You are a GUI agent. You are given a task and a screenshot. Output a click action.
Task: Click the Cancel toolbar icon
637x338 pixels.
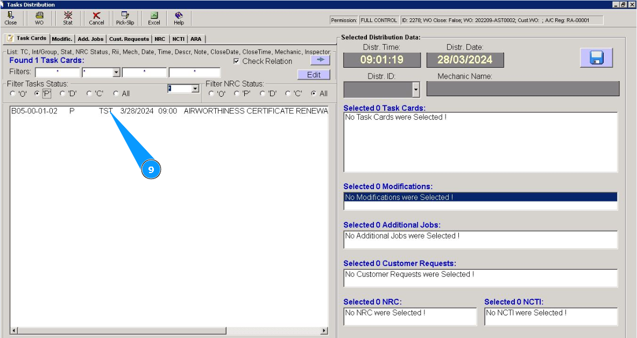click(x=96, y=18)
